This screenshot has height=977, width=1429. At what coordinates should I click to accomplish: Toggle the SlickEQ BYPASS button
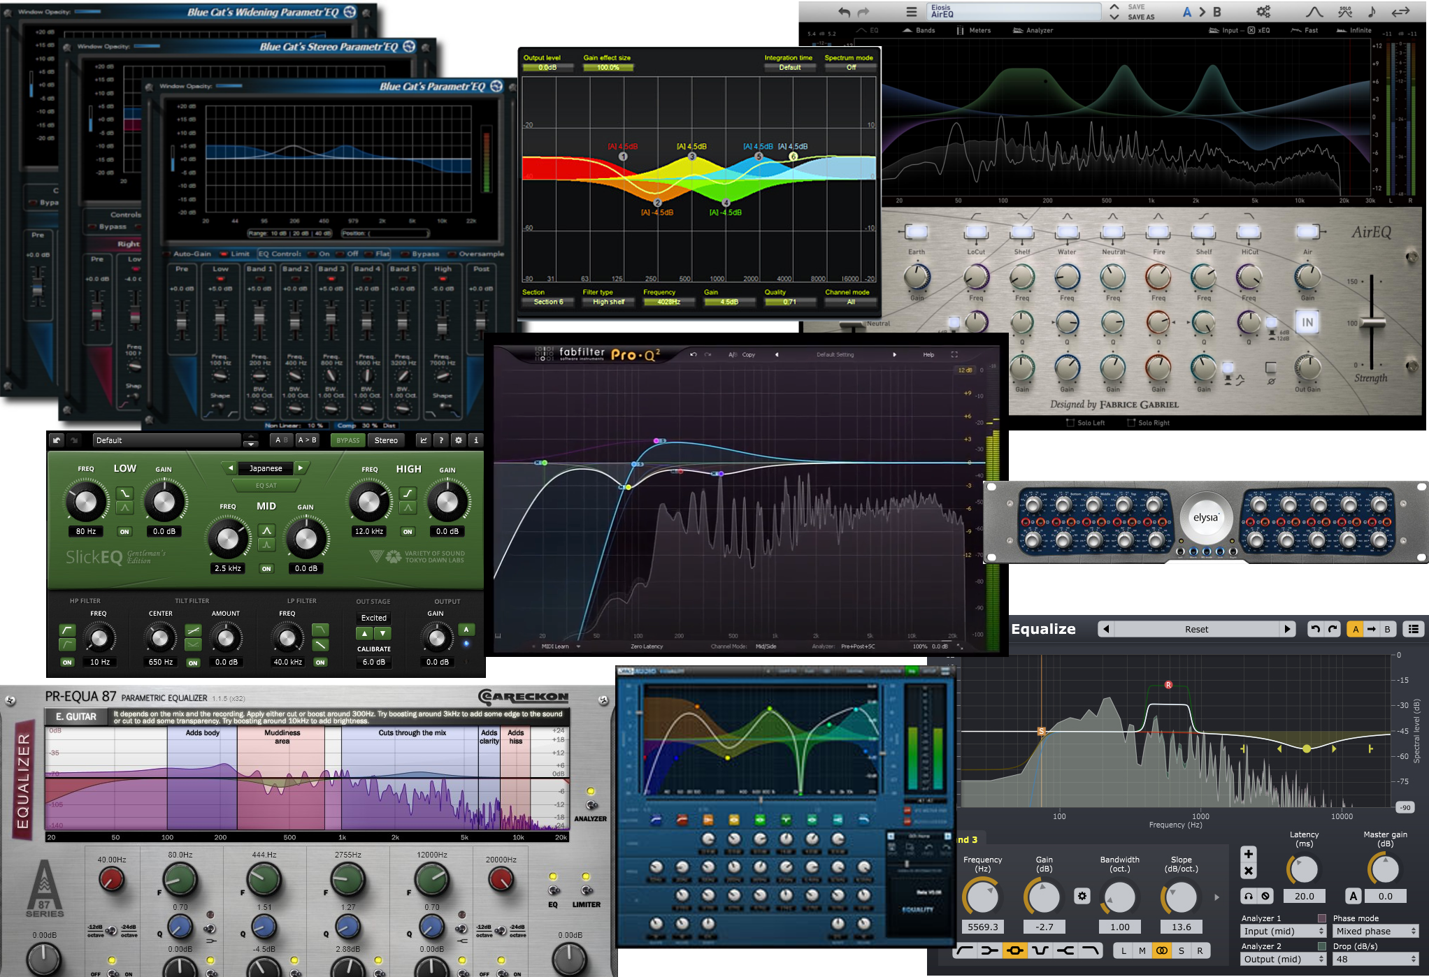coord(347,440)
